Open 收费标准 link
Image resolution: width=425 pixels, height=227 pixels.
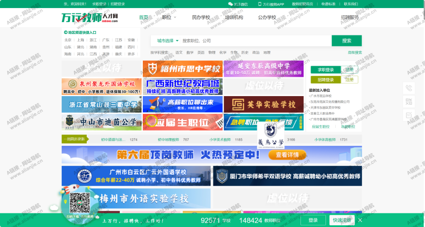pos(328,4)
